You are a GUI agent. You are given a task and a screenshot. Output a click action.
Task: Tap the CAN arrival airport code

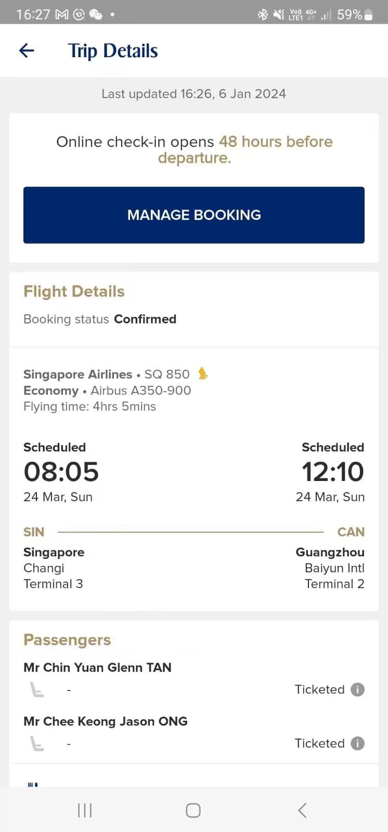coord(351,532)
